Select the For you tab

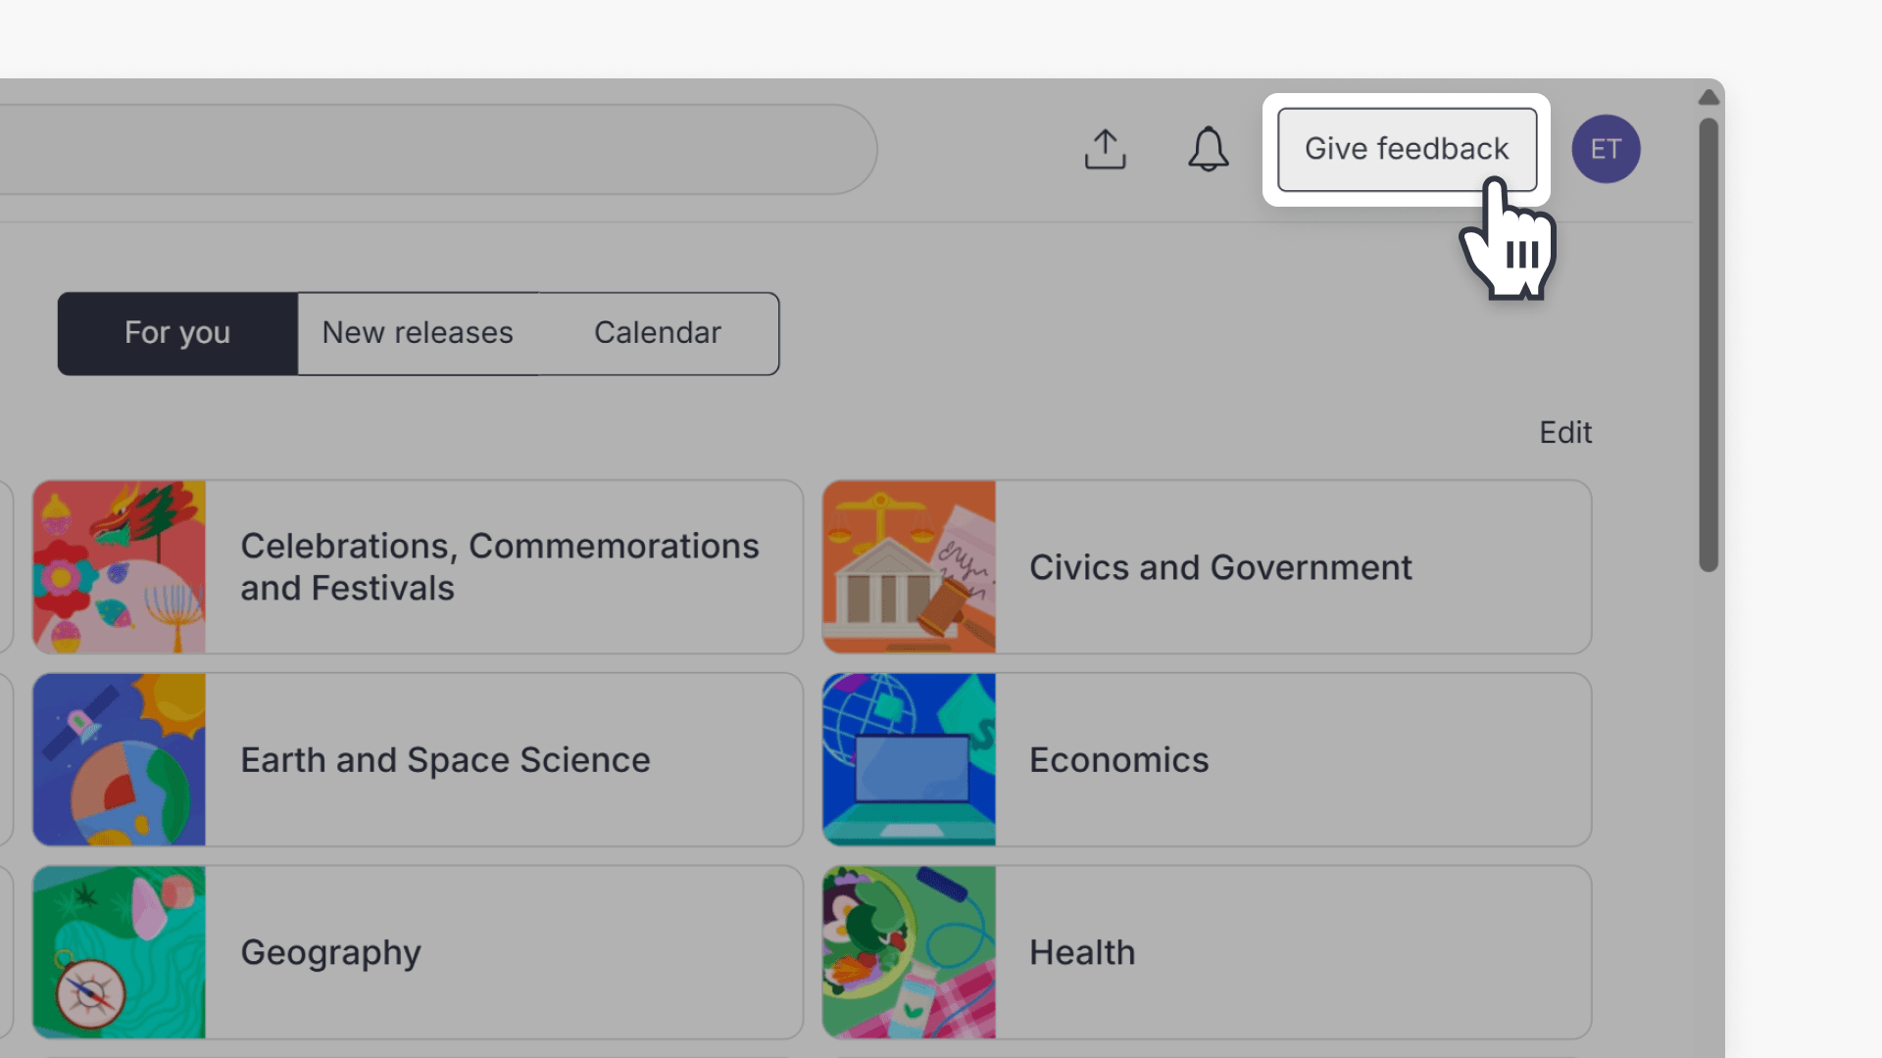[x=177, y=333]
